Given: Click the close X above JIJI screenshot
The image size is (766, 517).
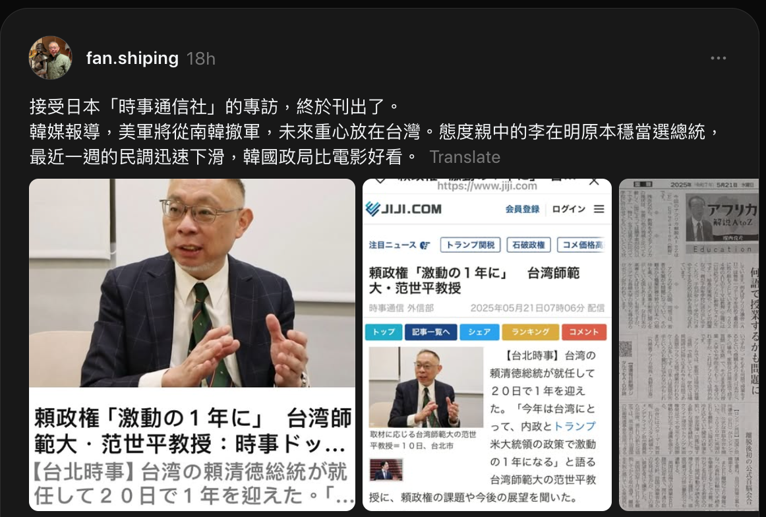Looking at the screenshot, I should point(594,182).
